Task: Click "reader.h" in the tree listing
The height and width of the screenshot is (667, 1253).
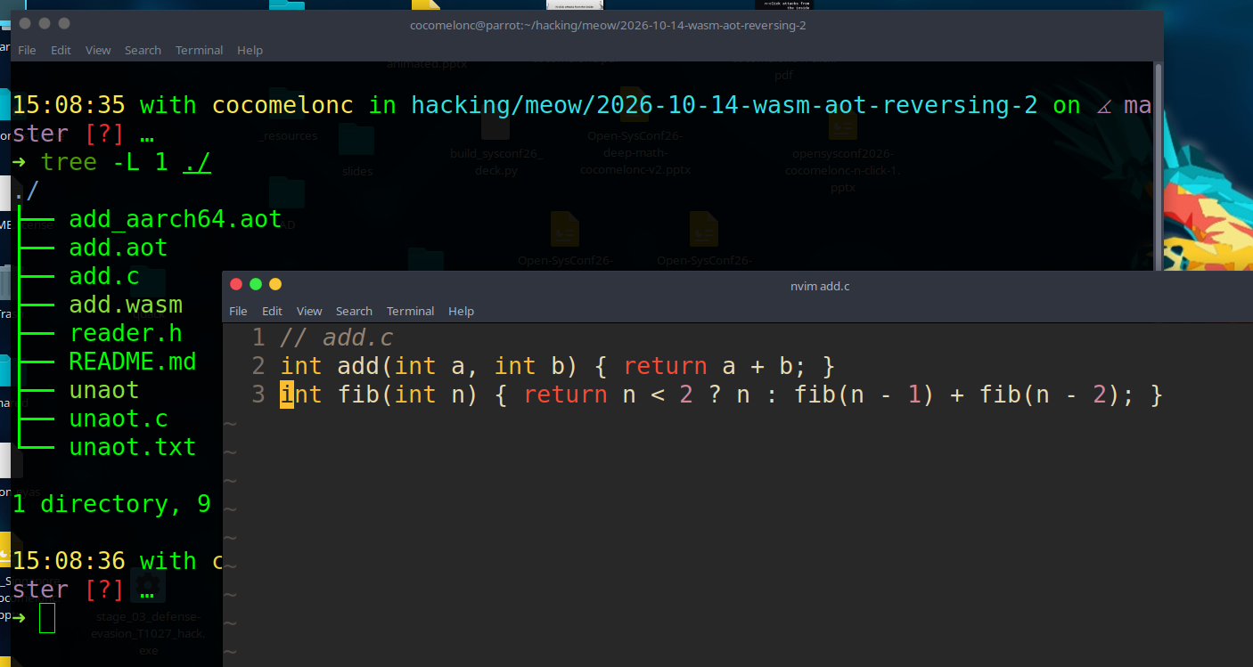Action: pos(126,333)
